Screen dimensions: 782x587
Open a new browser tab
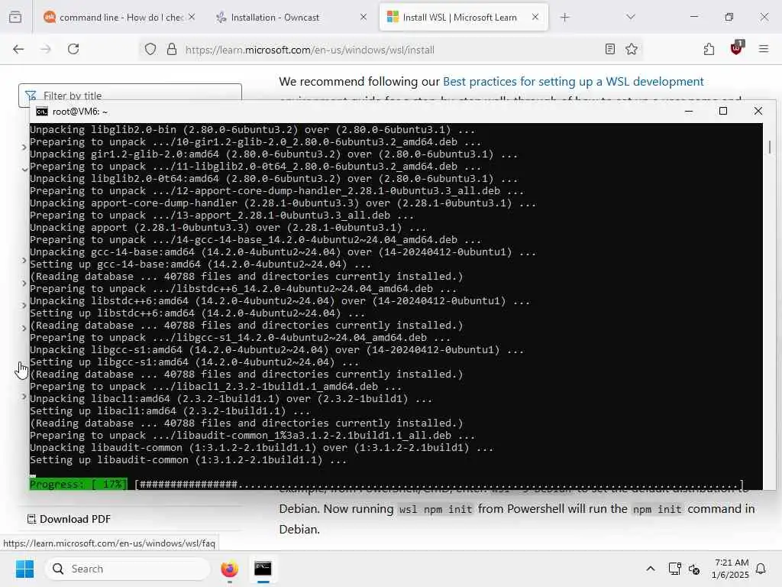[564, 17]
